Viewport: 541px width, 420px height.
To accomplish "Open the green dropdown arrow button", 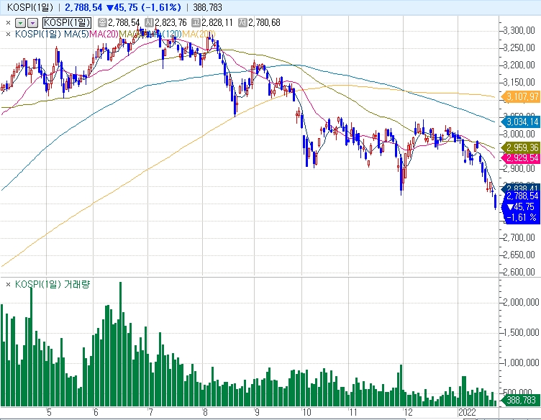I will [x=21, y=23].
